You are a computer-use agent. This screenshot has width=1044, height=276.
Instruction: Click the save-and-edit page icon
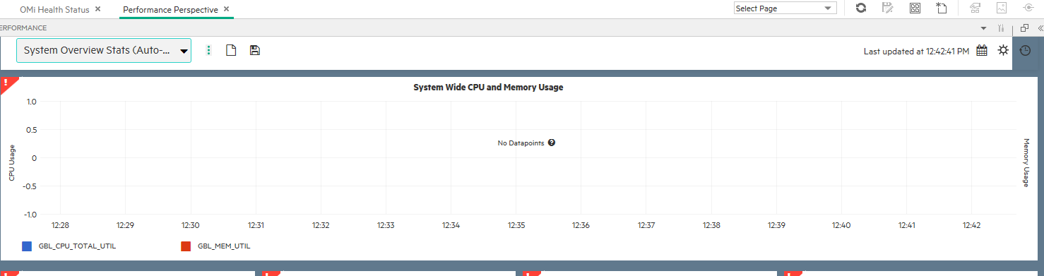(888, 8)
